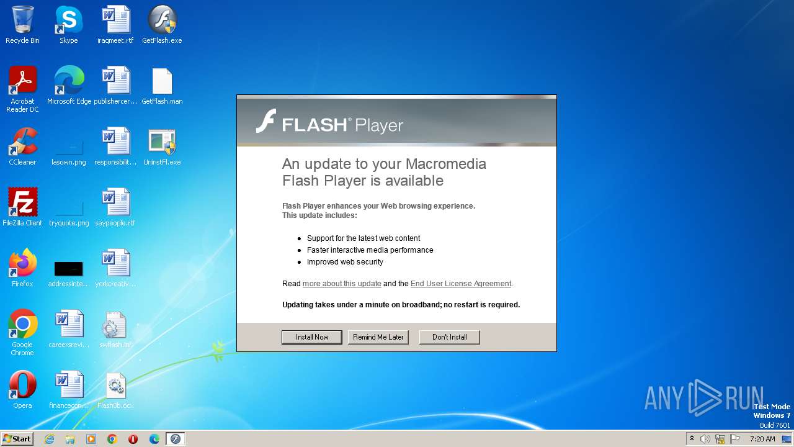The image size is (794, 447).
Task: Launch the Skype shortcut
Action: pyautogui.click(x=69, y=25)
